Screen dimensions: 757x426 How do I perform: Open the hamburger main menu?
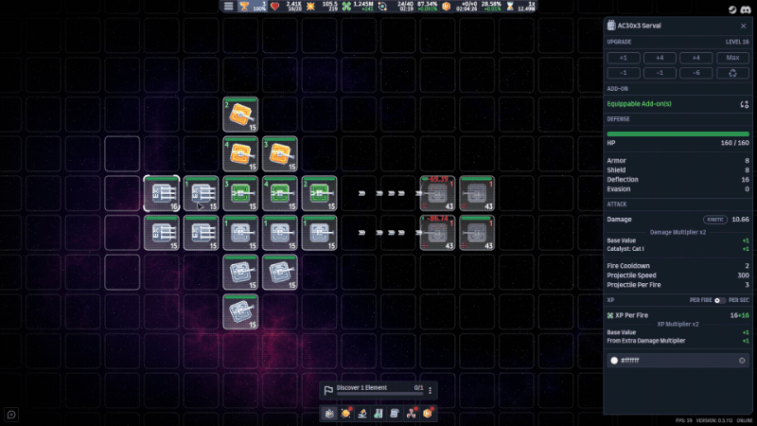pos(228,7)
